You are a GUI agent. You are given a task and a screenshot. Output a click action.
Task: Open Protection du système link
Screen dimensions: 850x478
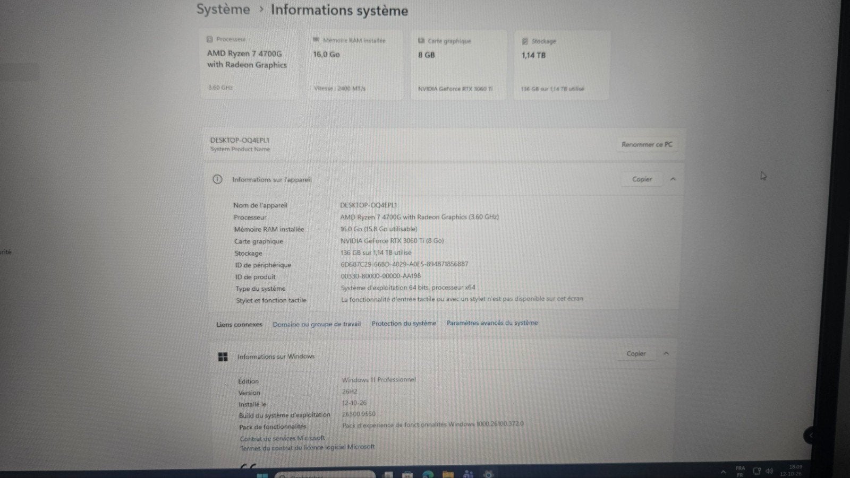click(x=404, y=323)
